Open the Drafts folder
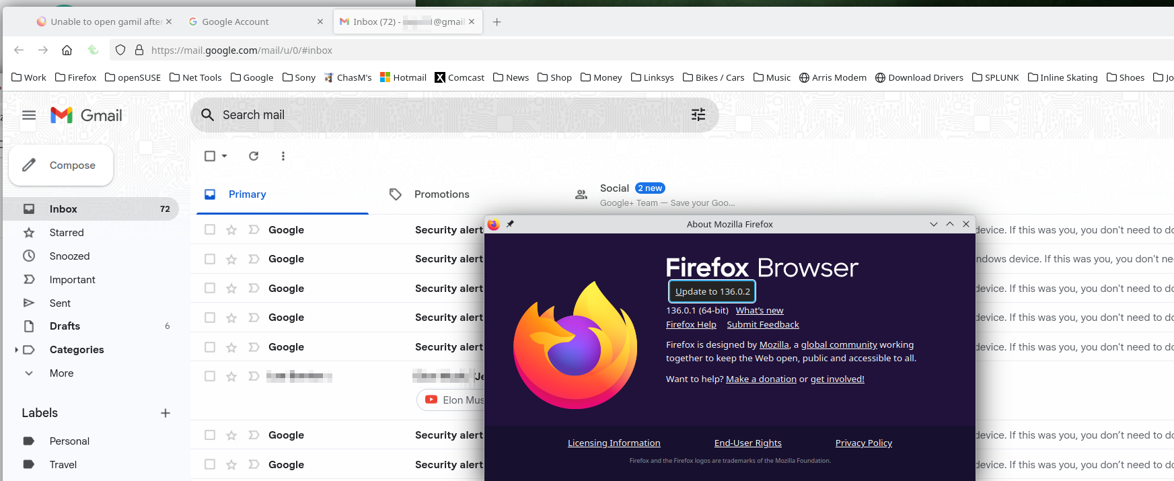The image size is (1174, 481). click(x=65, y=326)
